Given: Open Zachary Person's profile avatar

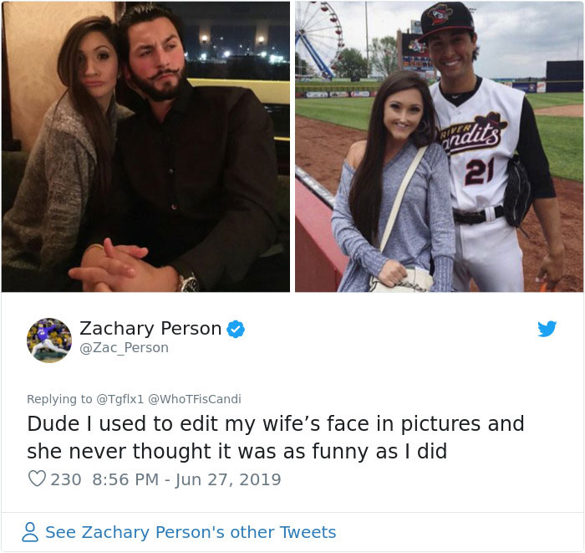Looking at the screenshot, I should click(49, 338).
